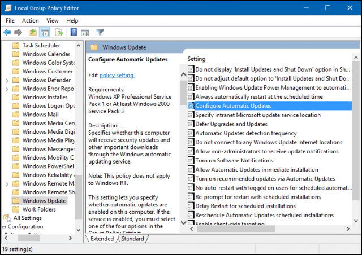
Task: Click tree pane scroll down arrow
Action: point(79,230)
